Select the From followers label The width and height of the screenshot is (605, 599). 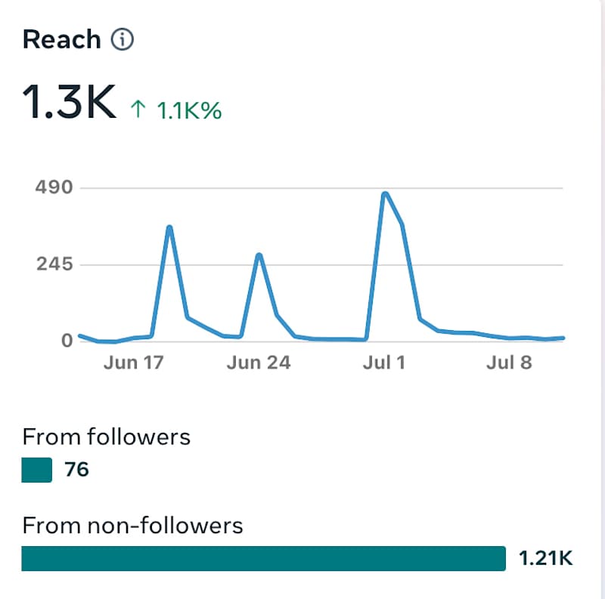coord(107,437)
